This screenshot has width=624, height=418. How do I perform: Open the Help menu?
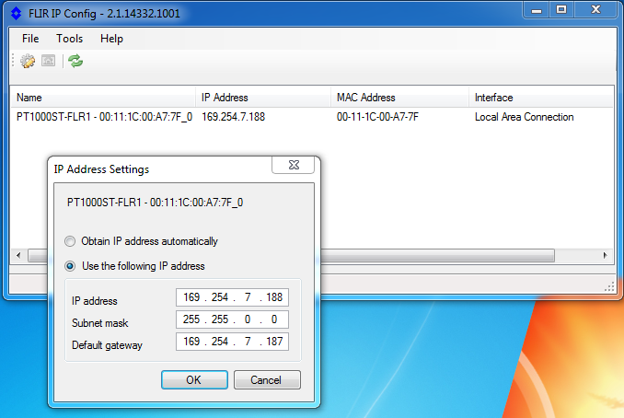[111, 39]
